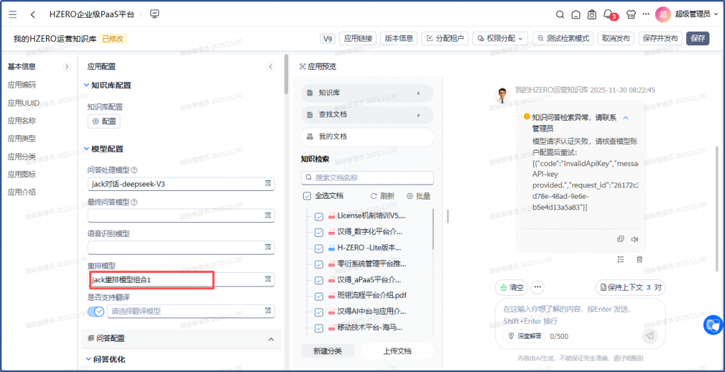Uncheck the 班翎流程平台介绍.pdf document checkbox
Viewport: 725px width, 372px height.
[x=319, y=295]
